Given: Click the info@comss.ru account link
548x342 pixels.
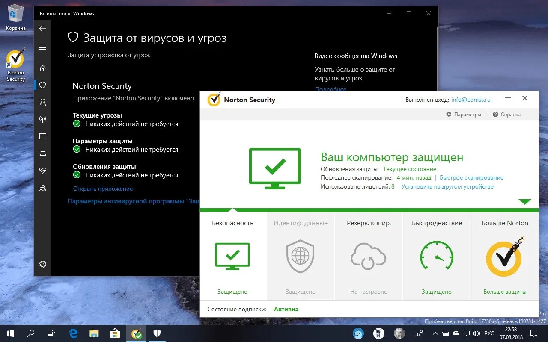Looking at the screenshot, I should click(x=471, y=100).
